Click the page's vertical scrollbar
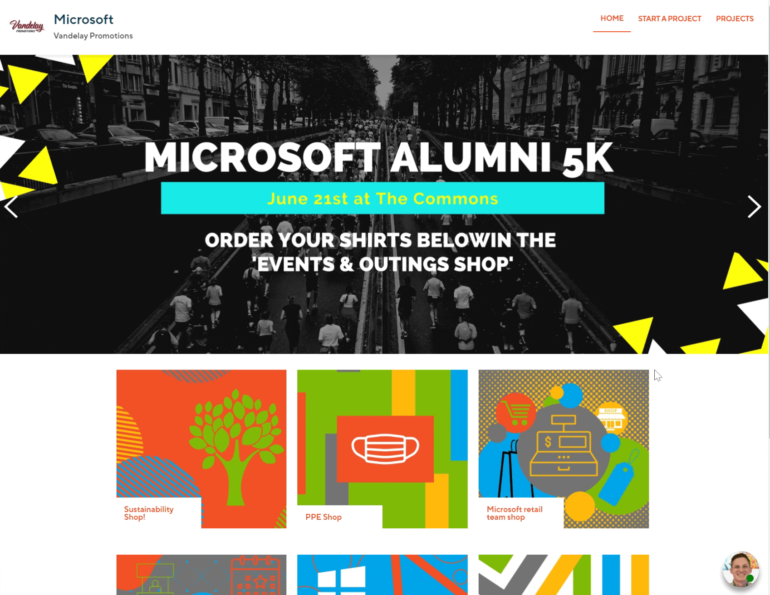The width and height of the screenshot is (770, 595). 768,227
